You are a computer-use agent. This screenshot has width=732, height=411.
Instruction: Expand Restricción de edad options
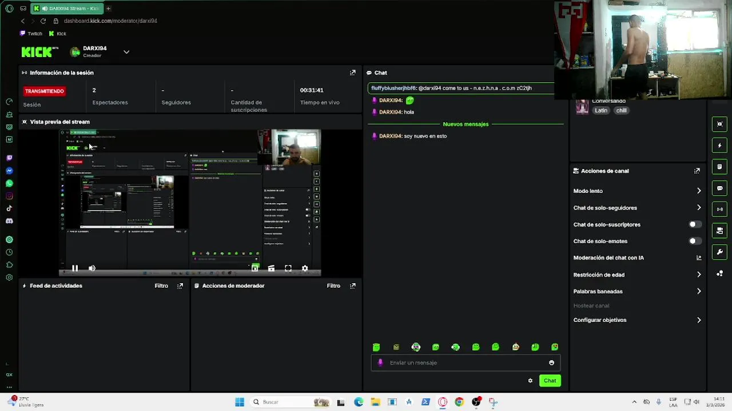click(x=699, y=275)
